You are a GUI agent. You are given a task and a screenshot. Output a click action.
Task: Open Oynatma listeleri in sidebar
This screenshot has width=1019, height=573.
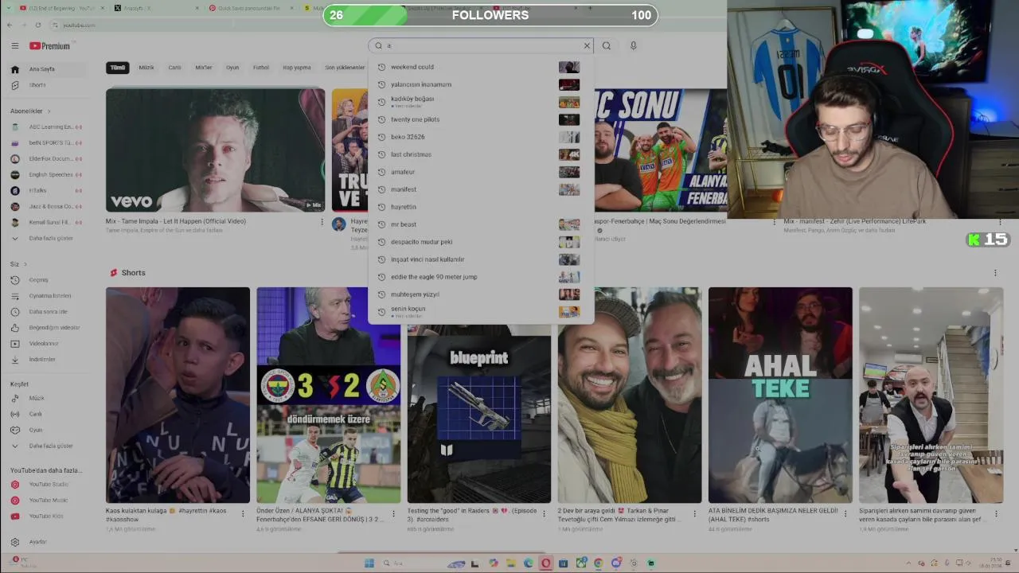click(48, 296)
